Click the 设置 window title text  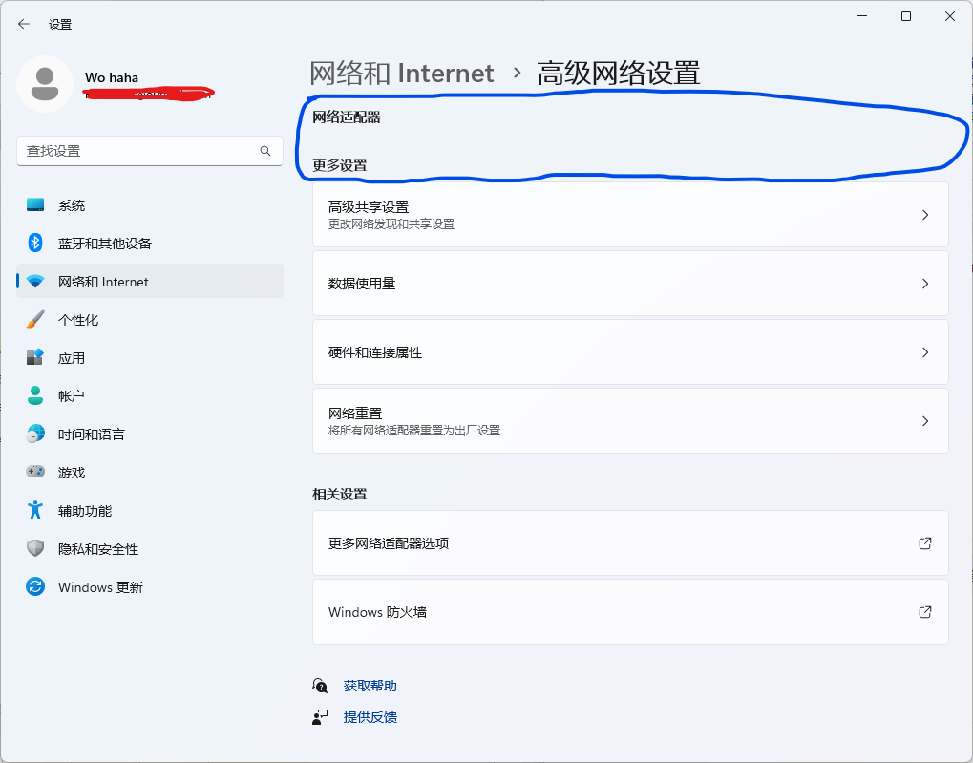60,24
